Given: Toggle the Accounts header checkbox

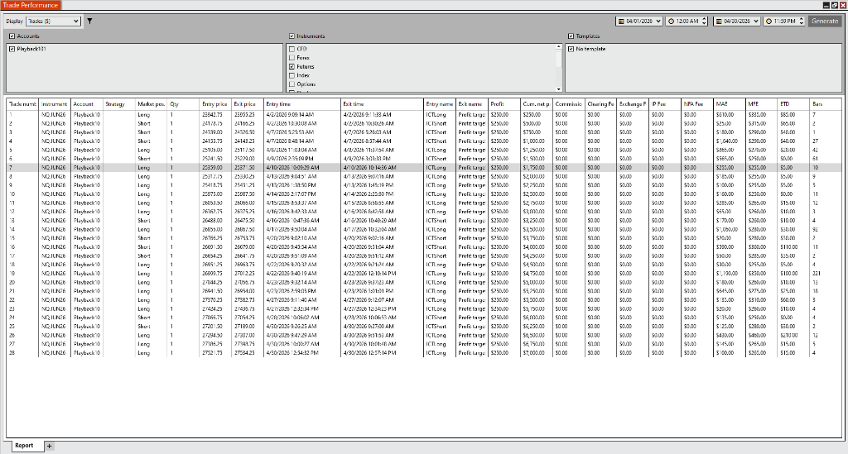Looking at the screenshot, I should (x=12, y=36).
